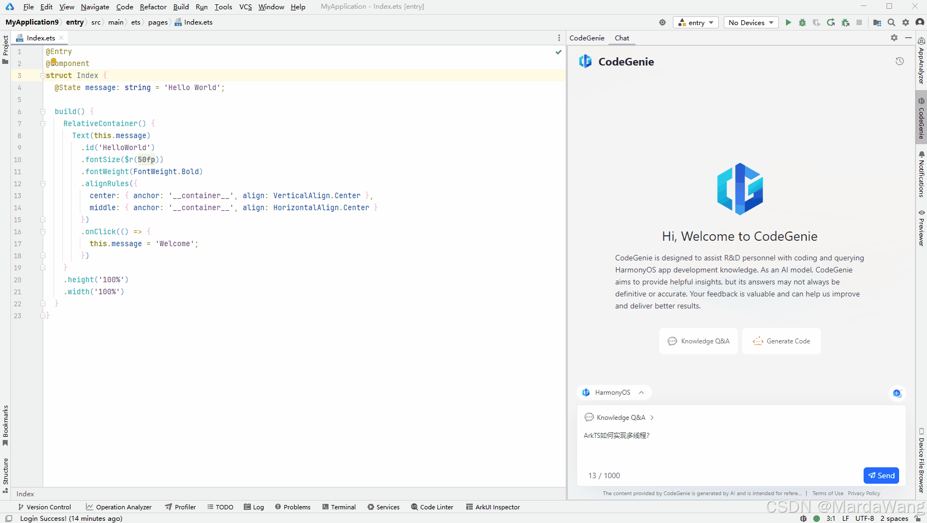Open the Refactor menu

(x=153, y=7)
